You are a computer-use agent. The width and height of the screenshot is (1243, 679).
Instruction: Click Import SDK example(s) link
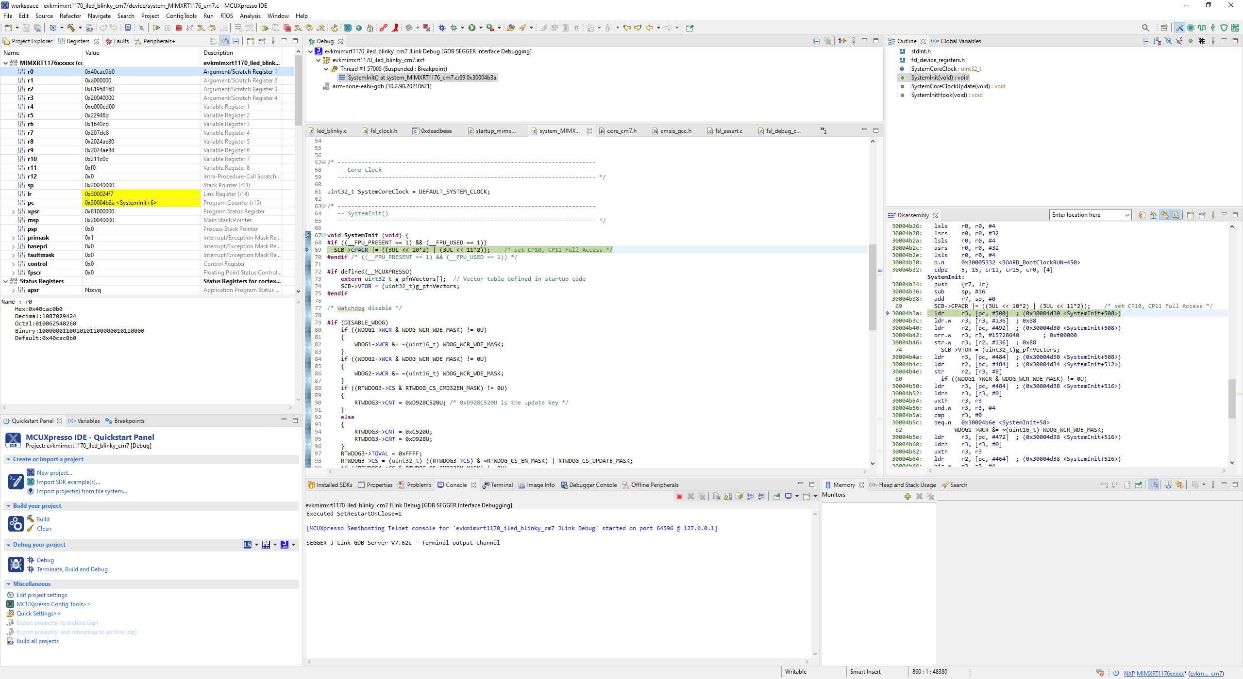pyautogui.click(x=68, y=482)
